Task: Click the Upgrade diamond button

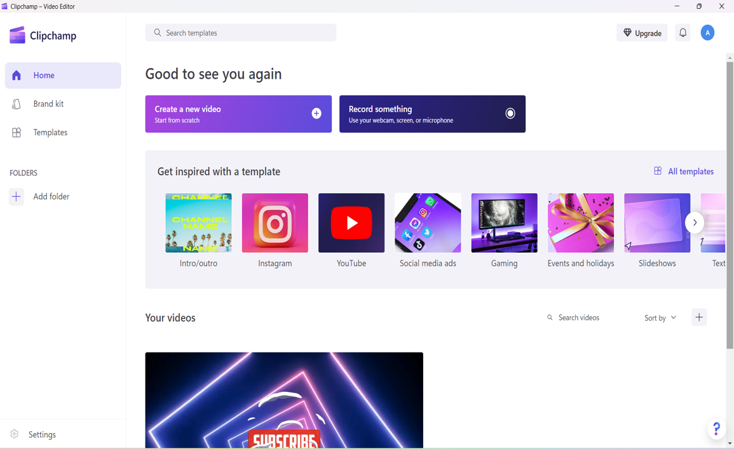Action: coord(642,33)
